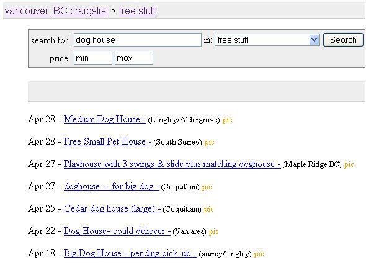The width and height of the screenshot is (366, 273).
Task: Click the search for text field
Action: pos(138,40)
